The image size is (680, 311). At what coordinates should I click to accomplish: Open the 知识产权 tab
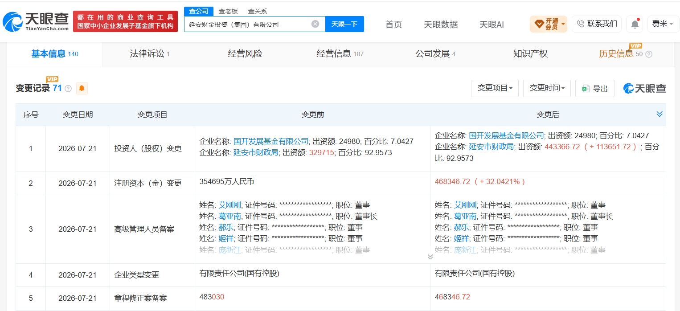[x=530, y=54]
